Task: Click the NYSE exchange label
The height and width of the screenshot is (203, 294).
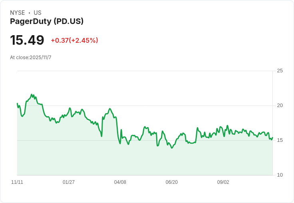Action: click(18, 13)
